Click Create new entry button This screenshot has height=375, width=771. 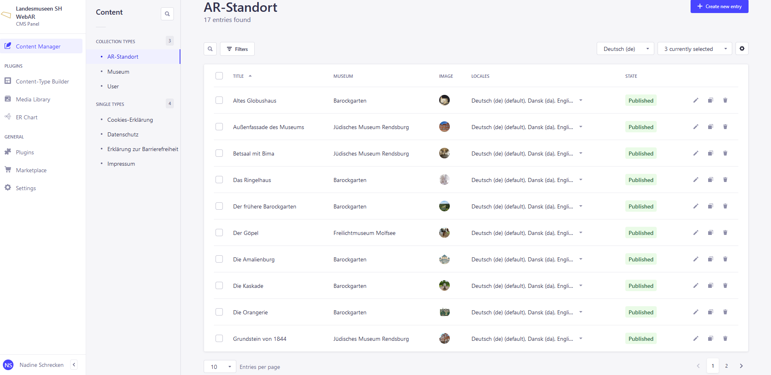coord(720,6)
